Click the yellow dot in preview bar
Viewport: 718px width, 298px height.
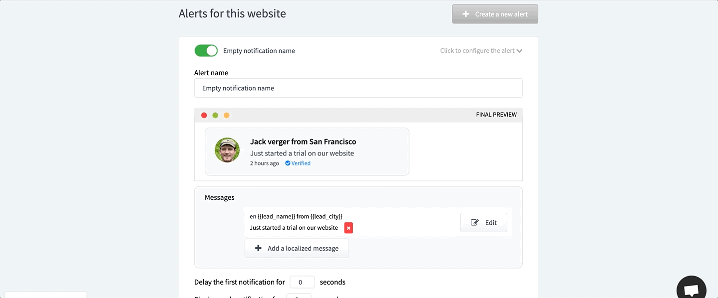coord(226,115)
